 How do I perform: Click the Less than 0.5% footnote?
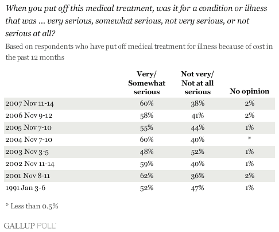(32, 206)
